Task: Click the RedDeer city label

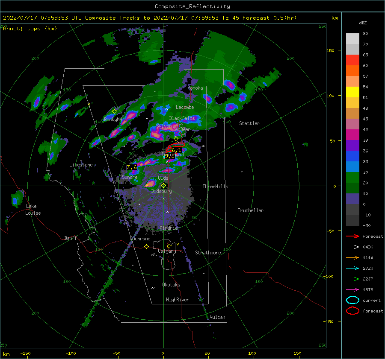Action: pyautogui.click(x=181, y=129)
